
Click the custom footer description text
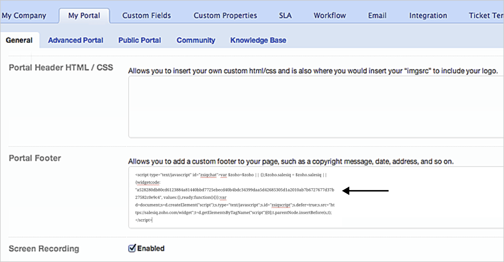coord(291,161)
